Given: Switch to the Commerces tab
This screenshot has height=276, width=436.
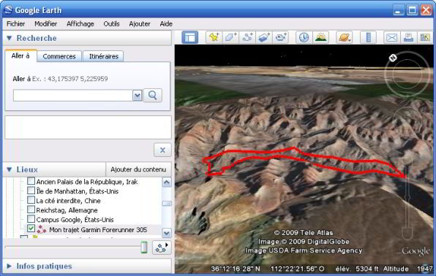Looking at the screenshot, I should [x=59, y=56].
